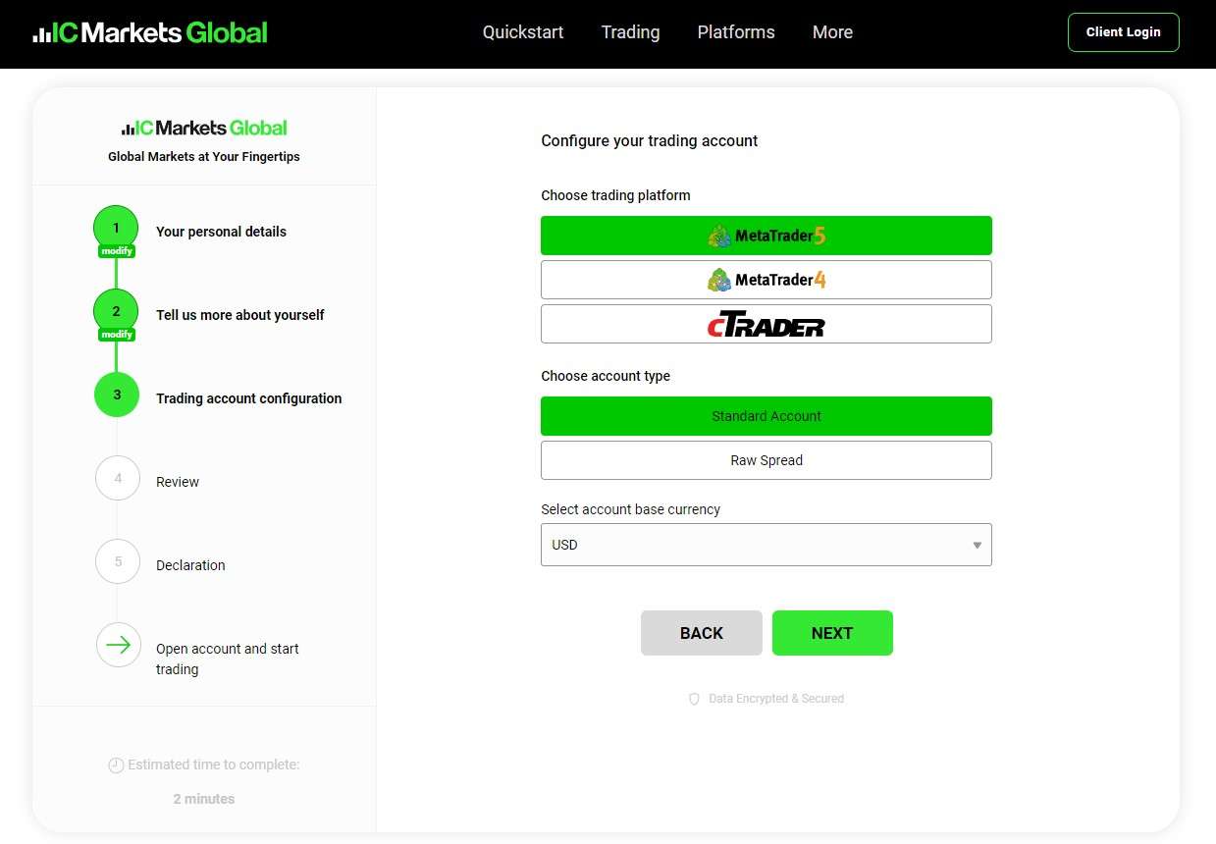The width and height of the screenshot is (1216, 844).
Task: Click the Client Login button
Action: point(1124,32)
